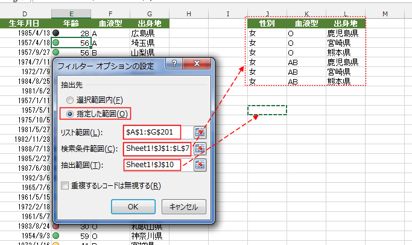Click the 出身地 header in column L
412x245 pixels.
point(346,24)
